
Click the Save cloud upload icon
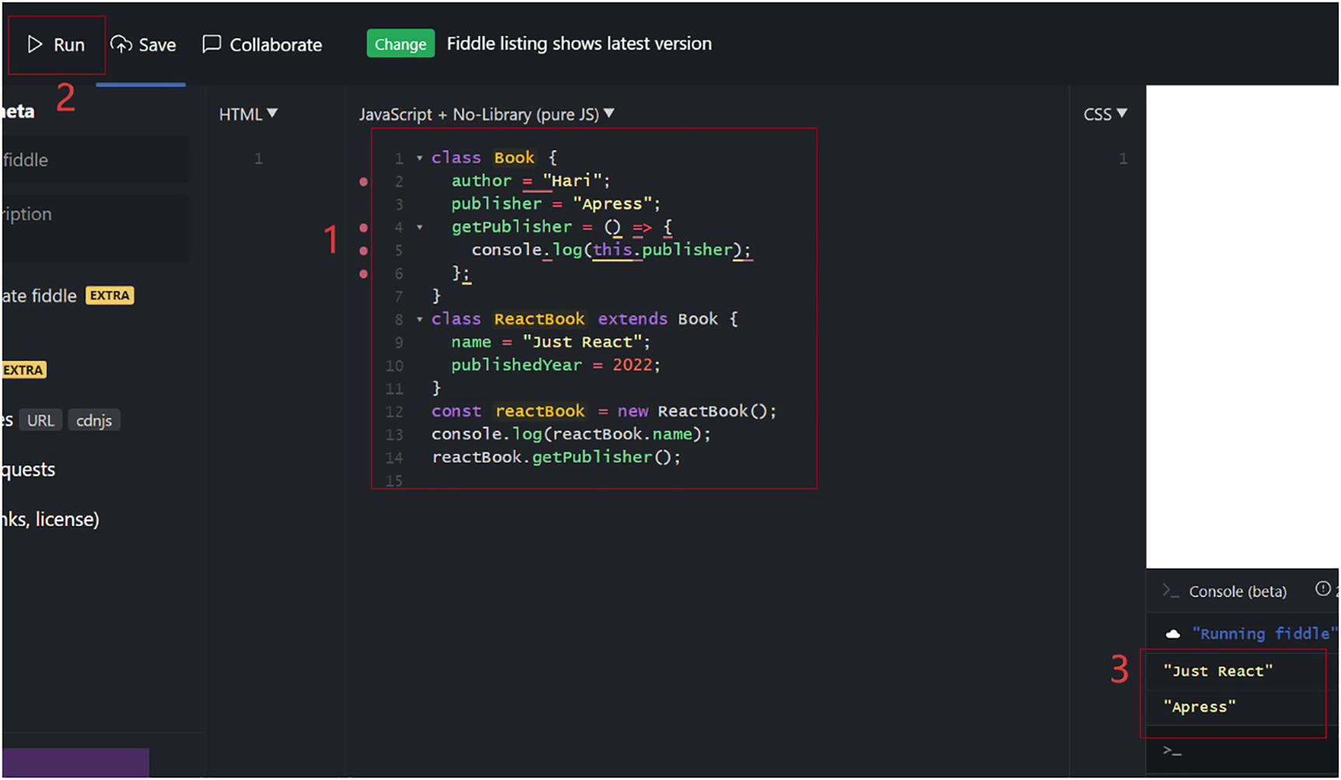pos(121,44)
